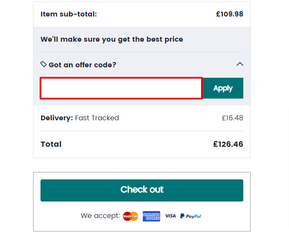Image resolution: width=289 pixels, height=238 pixels.
Task: Click the offer code tag icon
Action: (44, 64)
